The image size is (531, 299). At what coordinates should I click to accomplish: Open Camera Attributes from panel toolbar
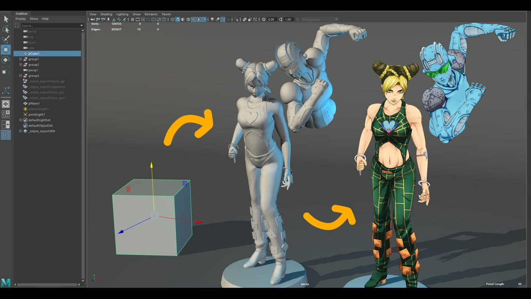tap(103, 19)
